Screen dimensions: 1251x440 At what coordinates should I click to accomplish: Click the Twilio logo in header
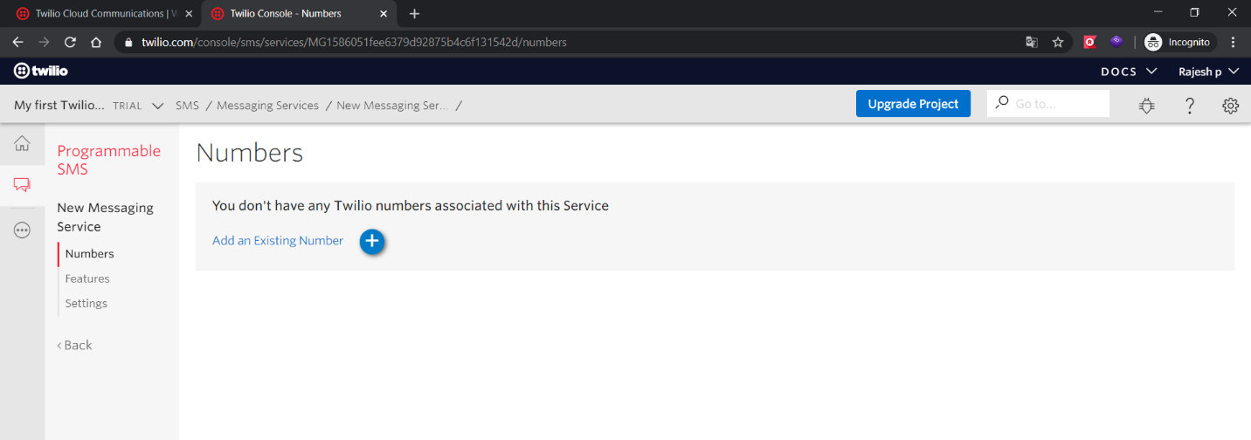(x=40, y=71)
